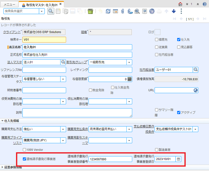Screen dimensions: 209x171
Task: Open lookup search for 社内担当者 field
Action: click(196, 70)
